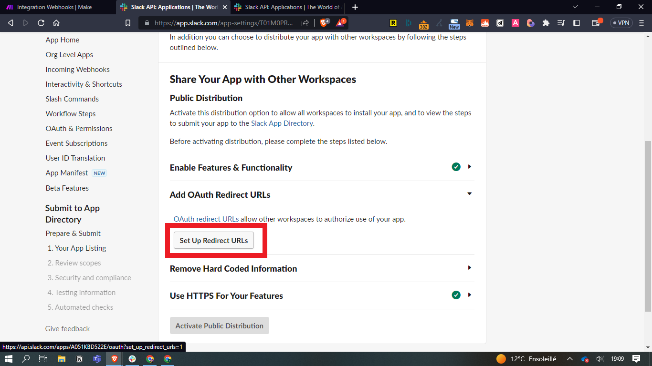Screen dimensions: 652x366
Task: Toggle the browser sidebar panel icon
Action: 577,23
